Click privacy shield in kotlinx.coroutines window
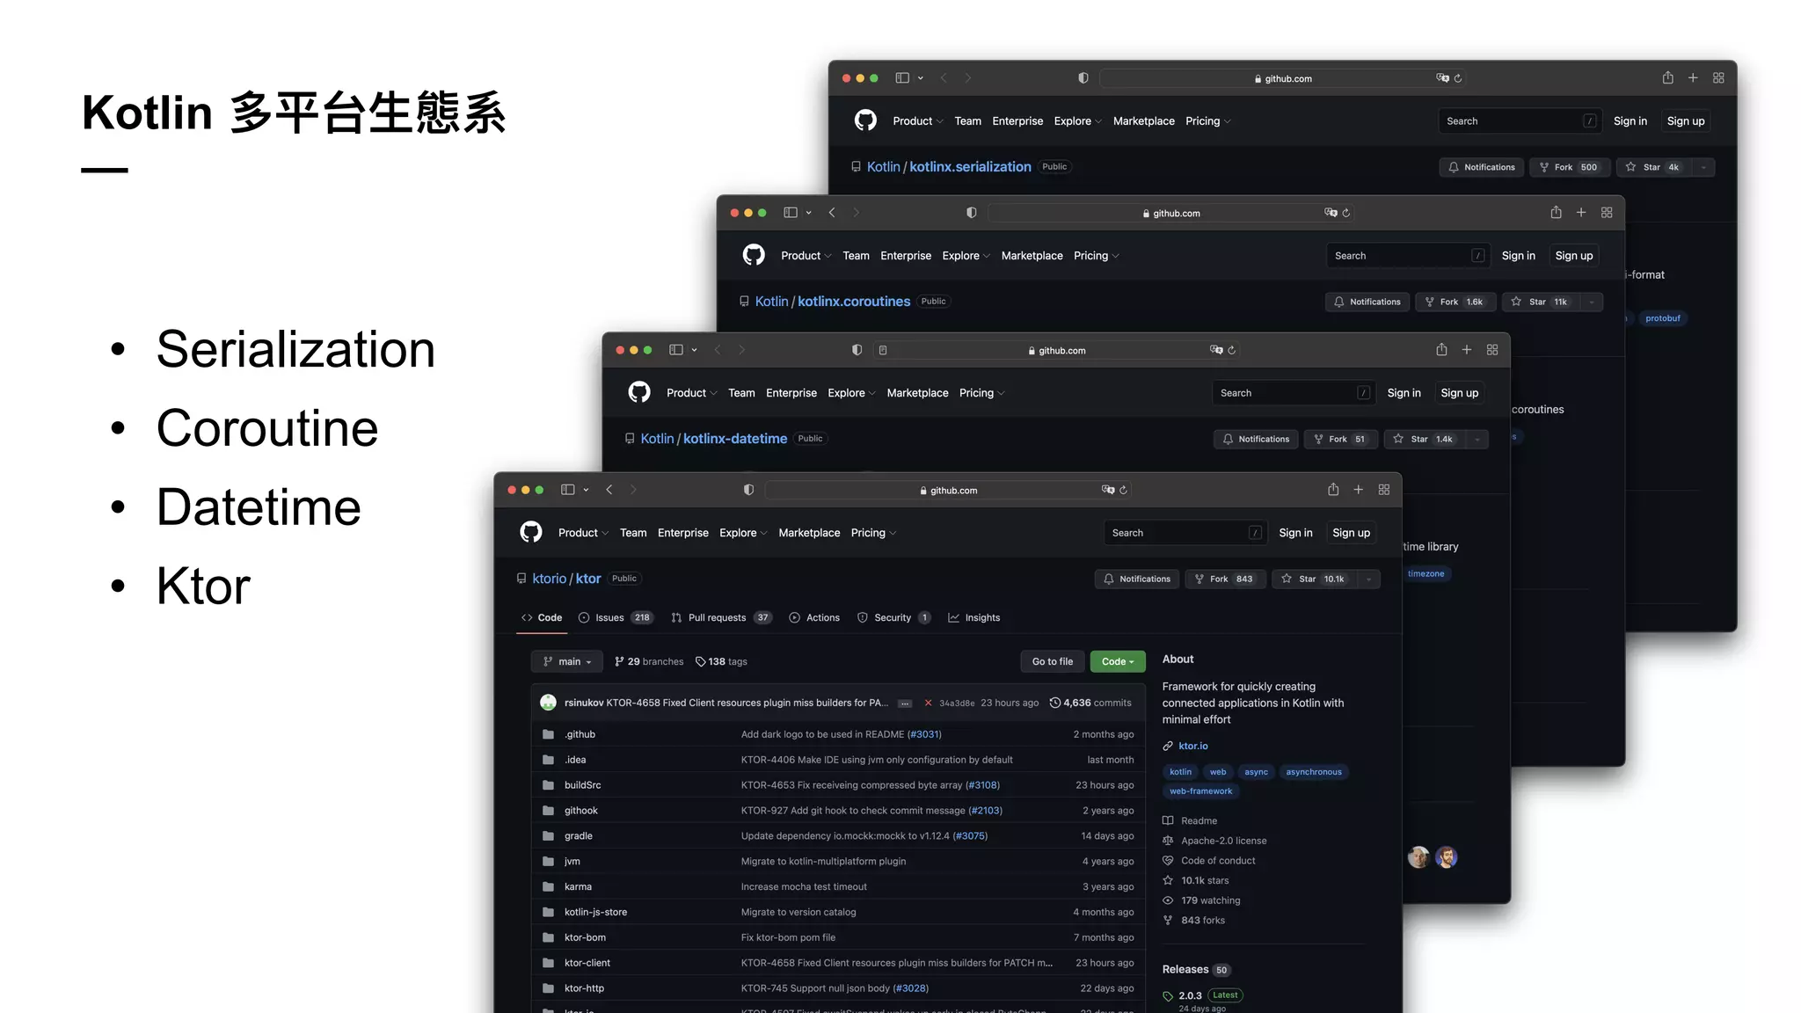The width and height of the screenshot is (1801, 1013). [971, 213]
